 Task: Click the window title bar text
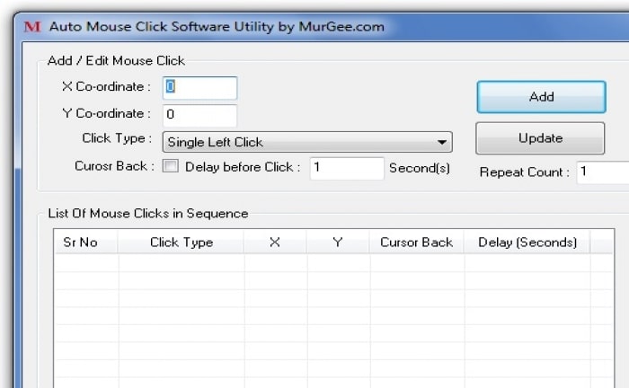pyautogui.click(x=217, y=26)
